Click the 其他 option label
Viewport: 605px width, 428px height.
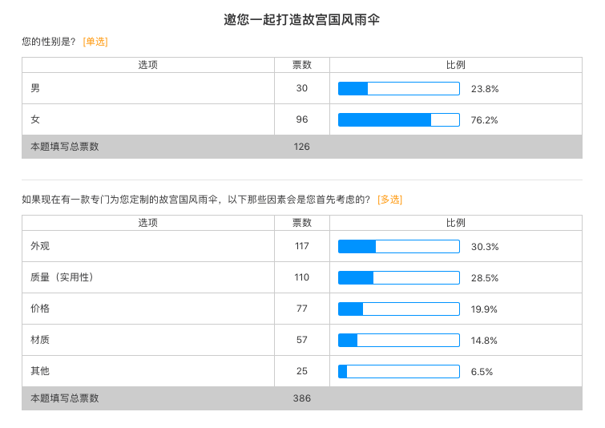point(40,371)
